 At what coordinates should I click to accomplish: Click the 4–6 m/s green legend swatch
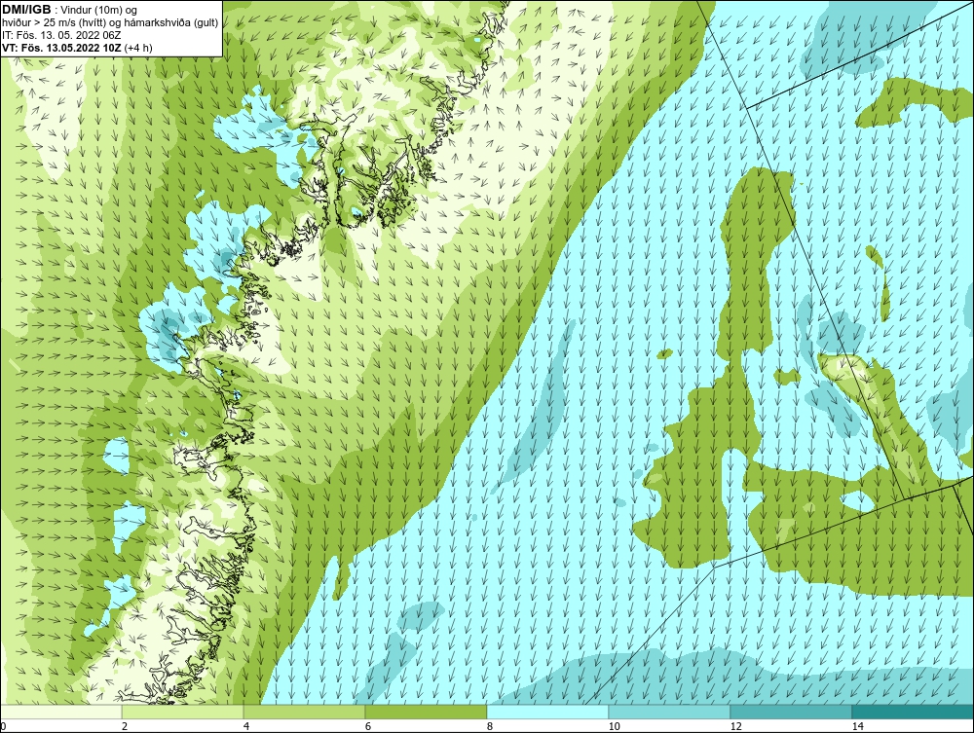[304, 712]
